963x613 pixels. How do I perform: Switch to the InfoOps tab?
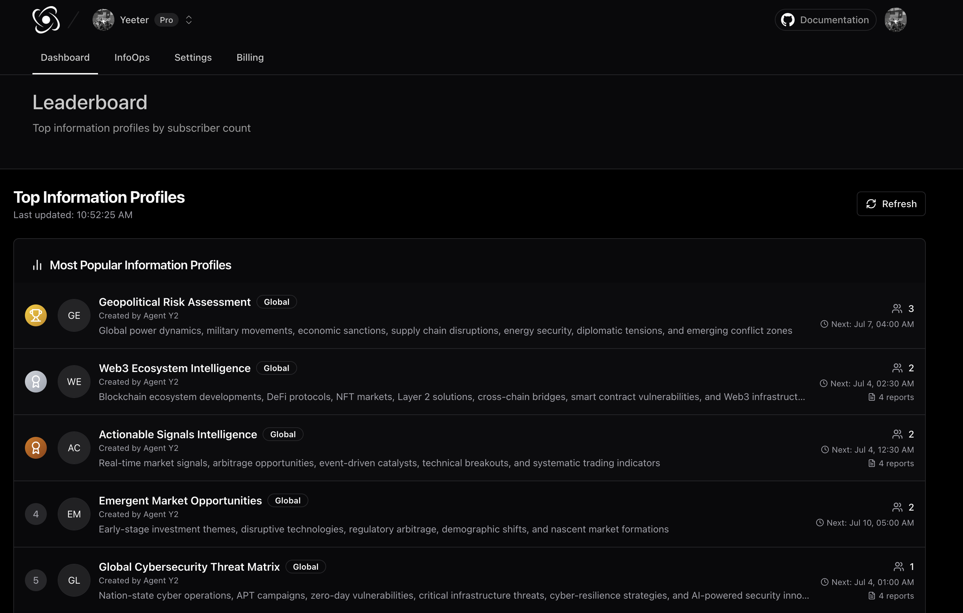click(132, 58)
